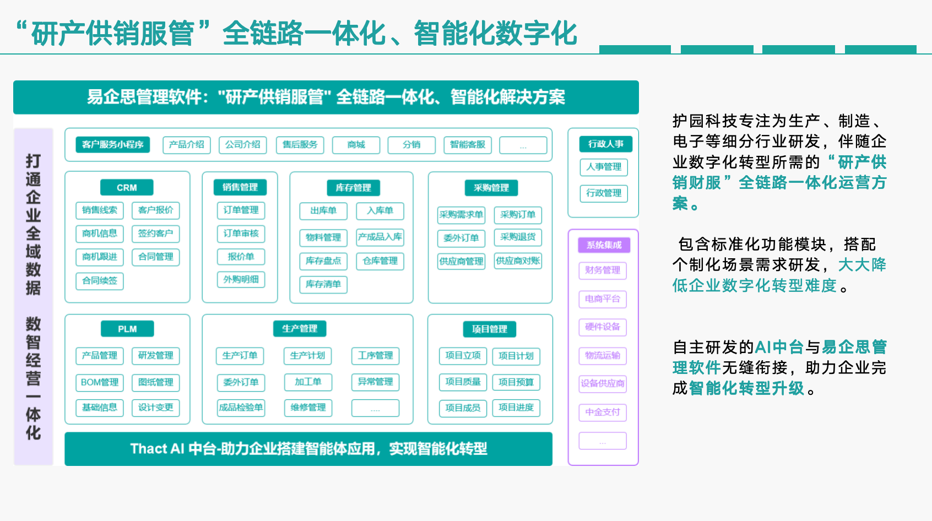
Task: Select the 设计变更 box
Action: coord(156,408)
